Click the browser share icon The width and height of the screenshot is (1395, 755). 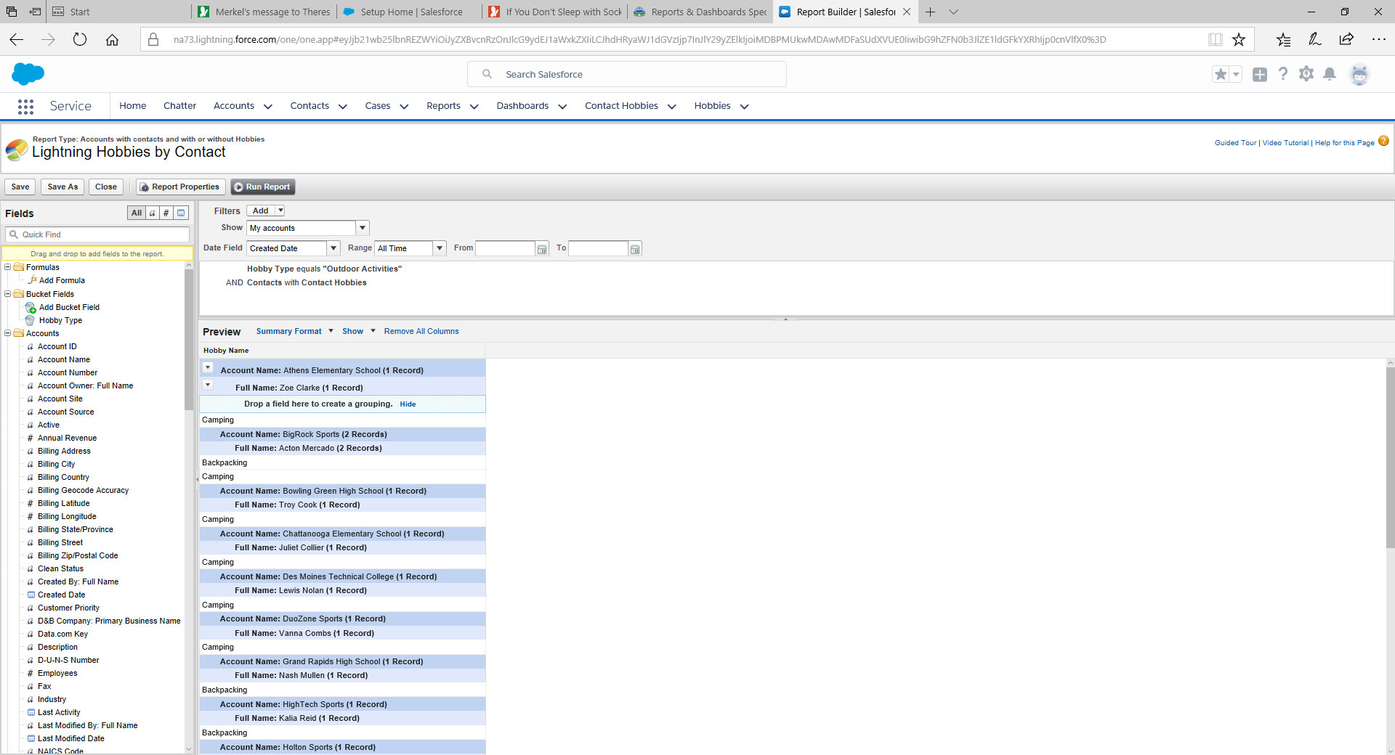1346,40
